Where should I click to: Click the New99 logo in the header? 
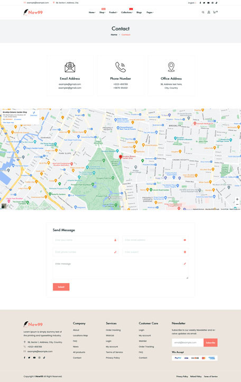click(33, 12)
